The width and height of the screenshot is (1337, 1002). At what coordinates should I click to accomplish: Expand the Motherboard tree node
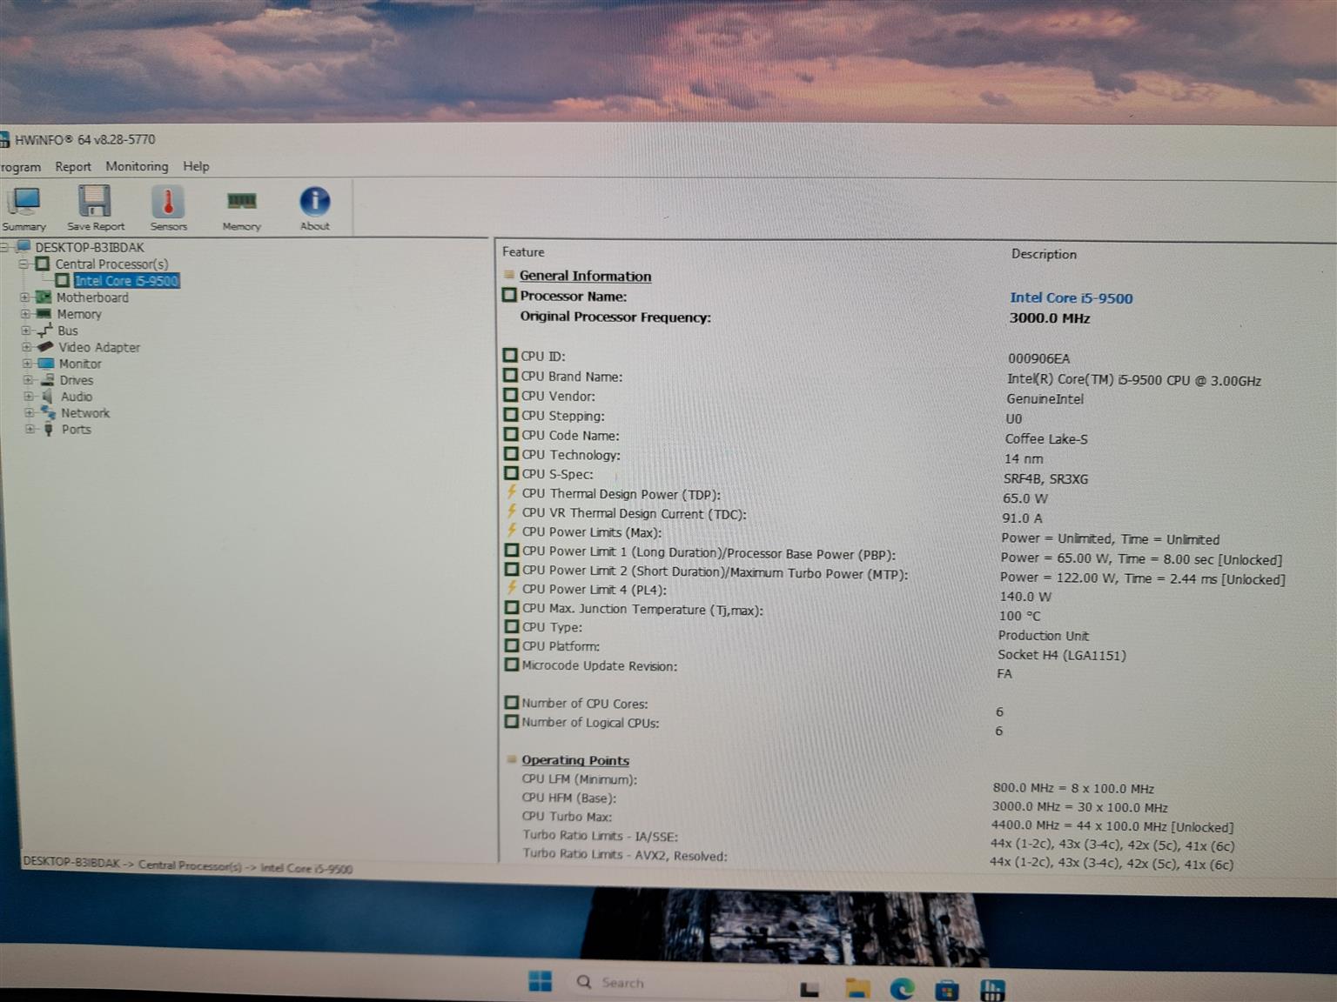coord(25,297)
